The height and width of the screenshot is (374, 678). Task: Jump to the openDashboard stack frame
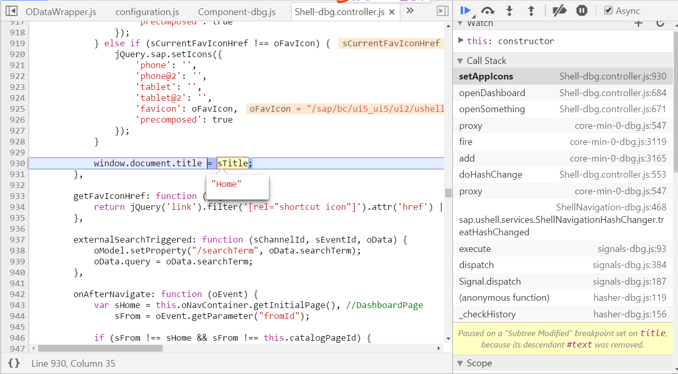[563, 93]
